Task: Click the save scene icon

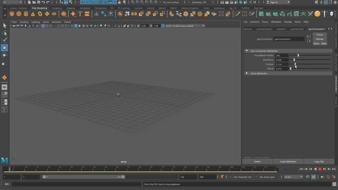Action: (x=39, y=2)
